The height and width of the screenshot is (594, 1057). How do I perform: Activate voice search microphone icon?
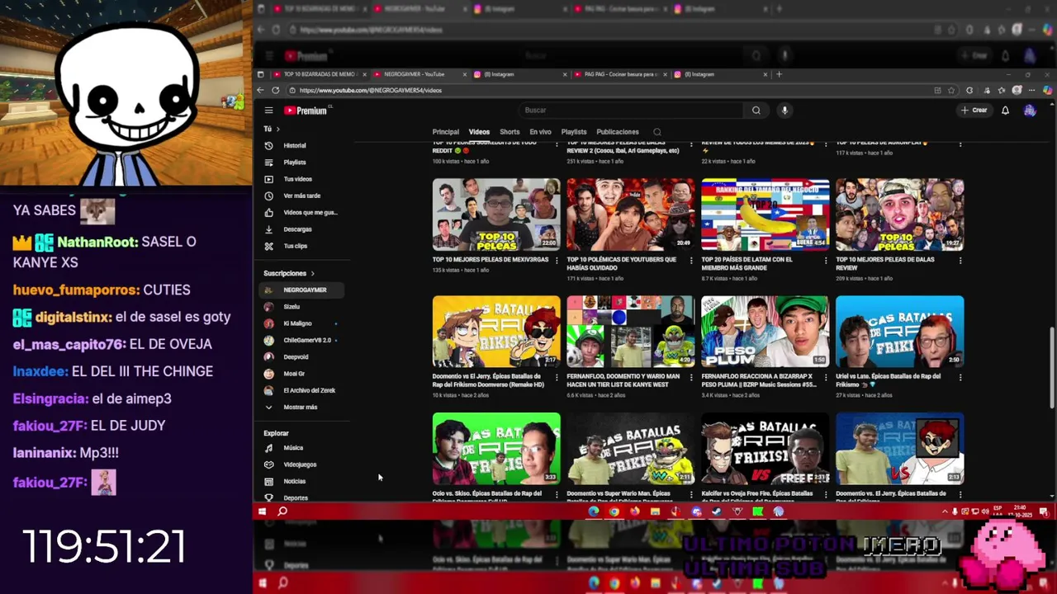pos(784,111)
